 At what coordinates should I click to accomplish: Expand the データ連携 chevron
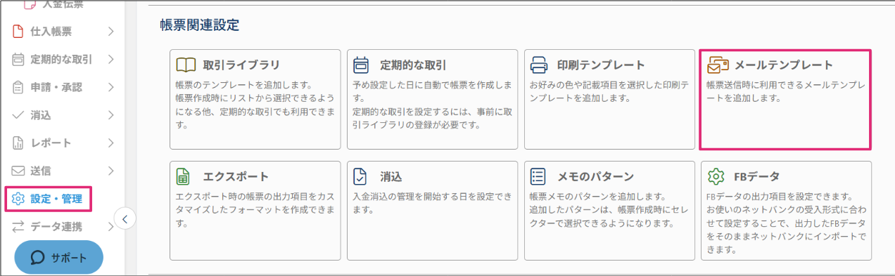110,226
